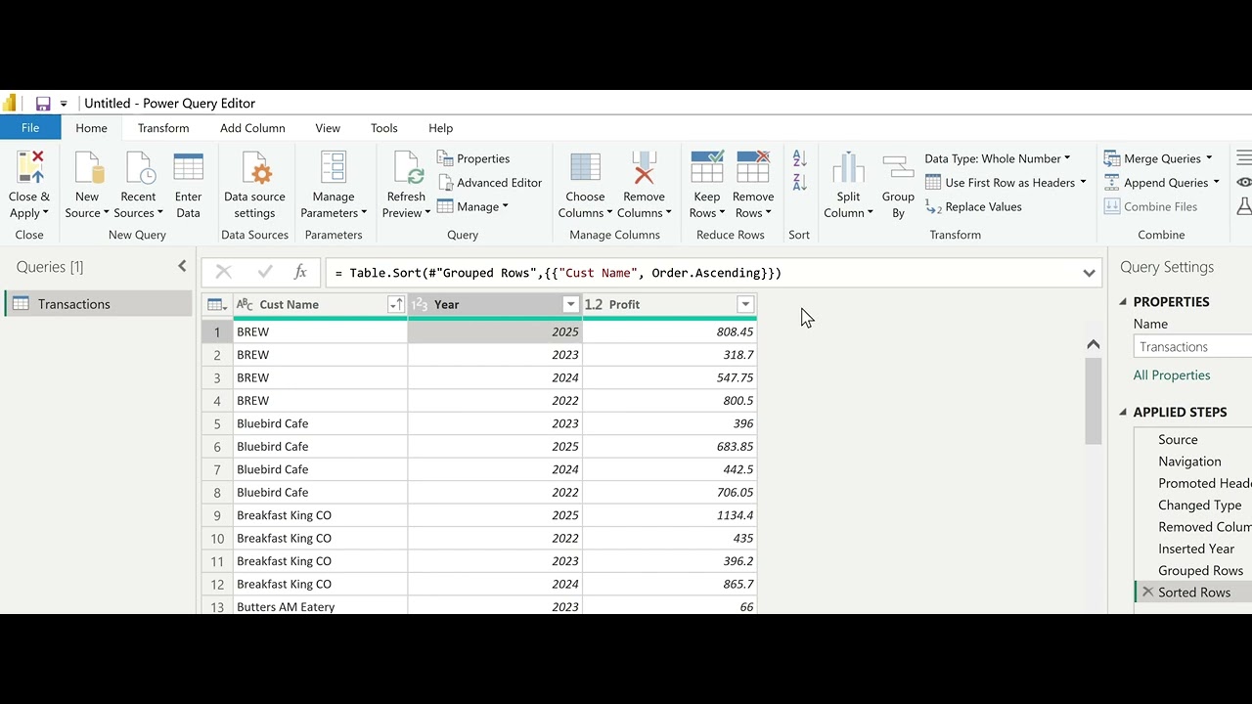Collapse the APPLIED STEPS section
The height and width of the screenshot is (704, 1252).
click(x=1123, y=413)
